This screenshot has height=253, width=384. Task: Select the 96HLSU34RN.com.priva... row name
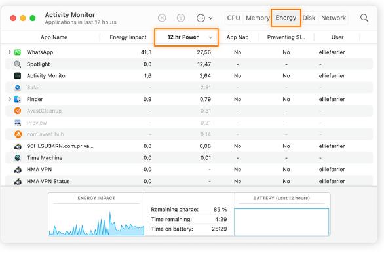pos(60,146)
